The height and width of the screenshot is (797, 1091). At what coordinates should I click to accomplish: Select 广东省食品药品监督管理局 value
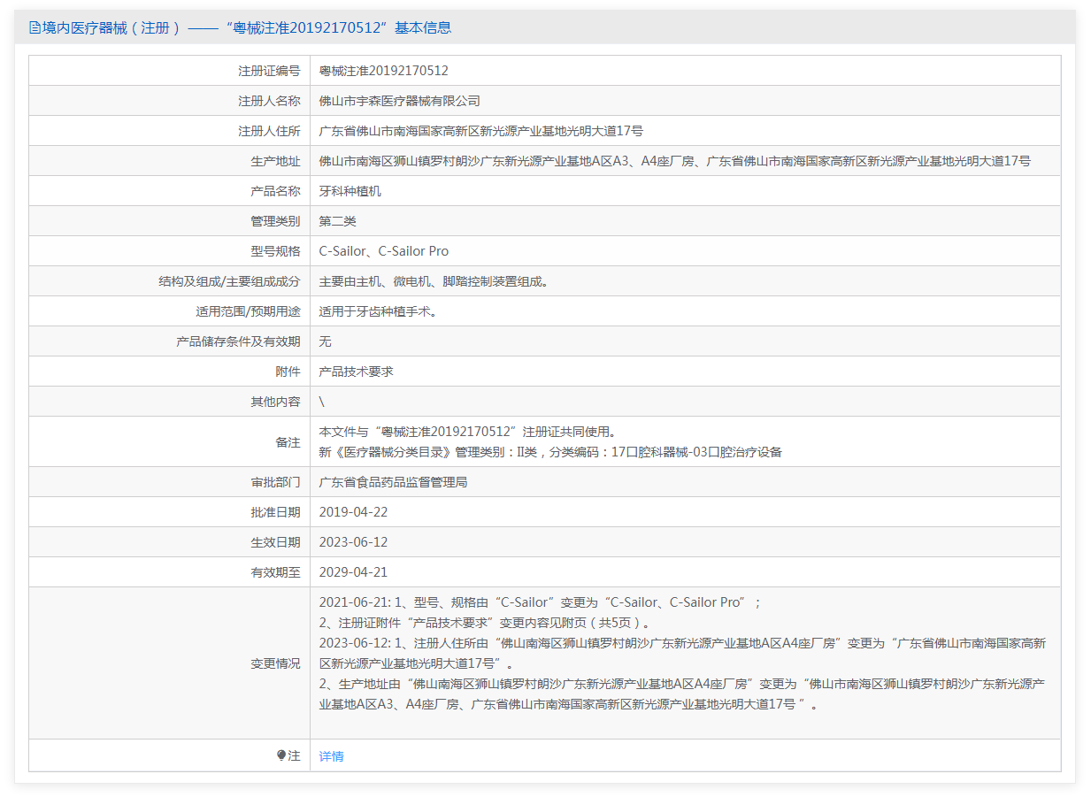(x=393, y=482)
